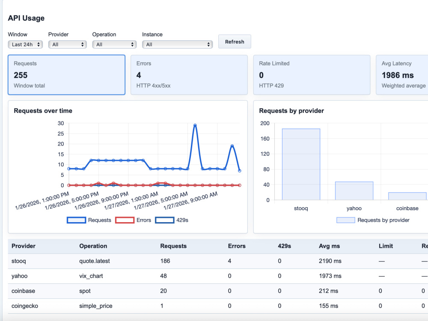428x321 pixels.
Task: Click the Requests over time chart title
Action: coord(43,110)
